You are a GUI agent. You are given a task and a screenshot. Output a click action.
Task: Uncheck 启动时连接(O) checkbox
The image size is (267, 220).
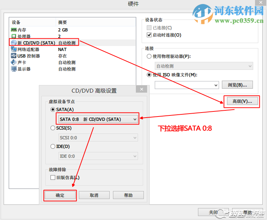149,35
